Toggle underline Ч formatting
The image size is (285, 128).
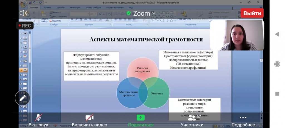81,19
